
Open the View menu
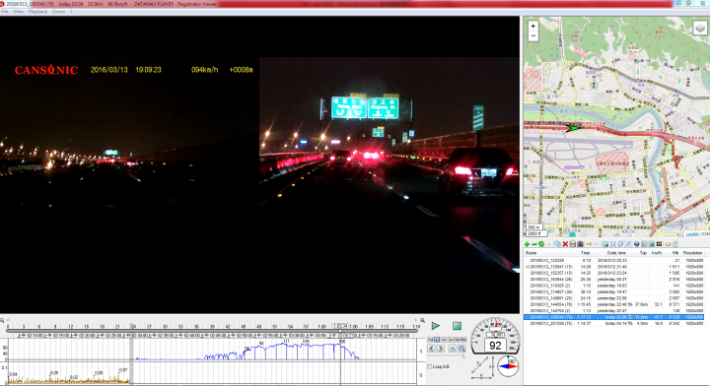click(18, 11)
